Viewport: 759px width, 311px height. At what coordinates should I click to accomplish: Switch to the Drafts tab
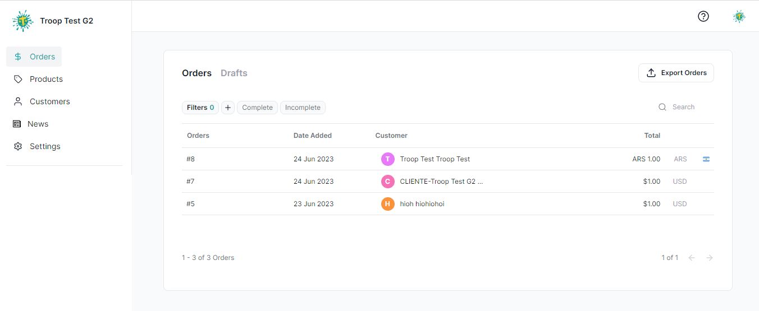(x=234, y=73)
